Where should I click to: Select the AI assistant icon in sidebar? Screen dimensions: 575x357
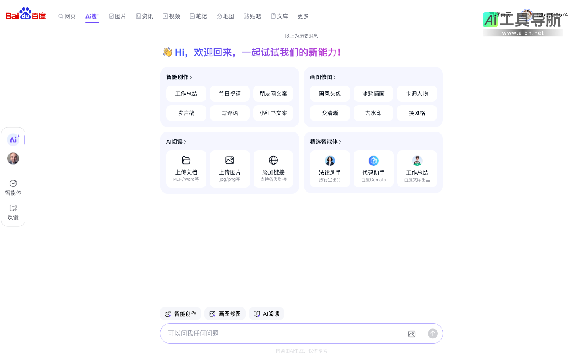pyautogui.click(x=13, y=140)
